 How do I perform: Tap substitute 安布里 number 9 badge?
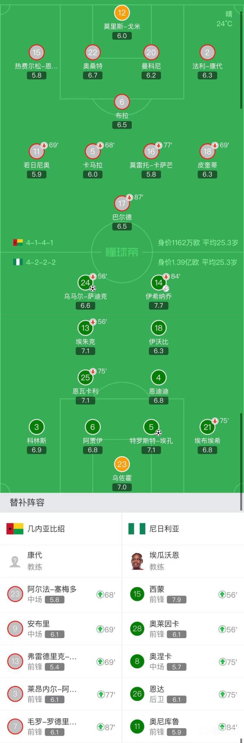click(15, 629)
